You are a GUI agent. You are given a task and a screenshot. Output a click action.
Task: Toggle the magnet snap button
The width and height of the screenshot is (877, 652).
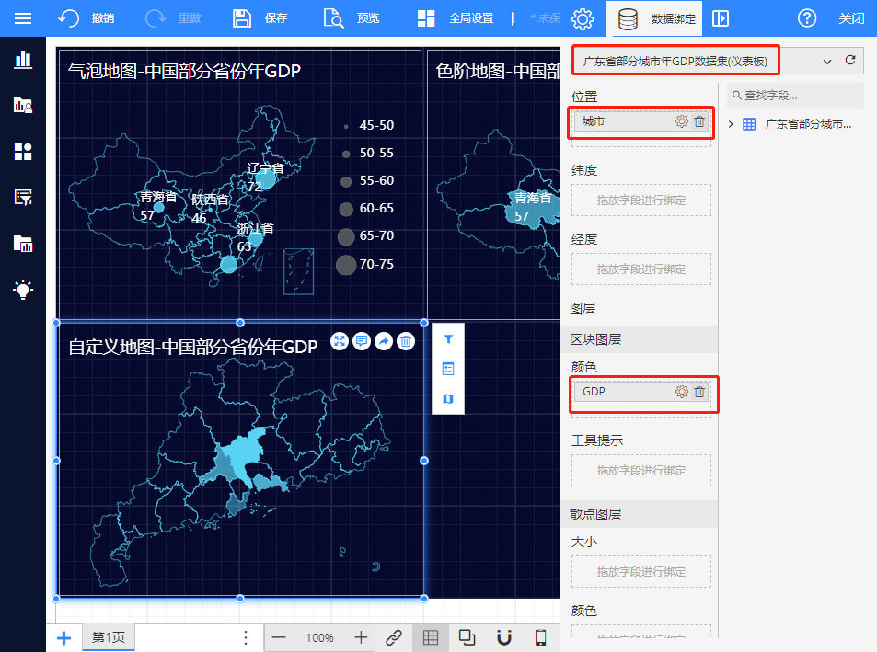point(503,637)
